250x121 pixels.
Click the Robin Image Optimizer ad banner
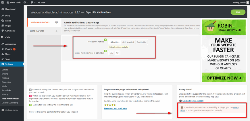pyautogui.click(x=224, y=51)
